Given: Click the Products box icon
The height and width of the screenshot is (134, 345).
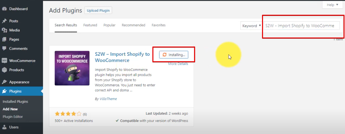Looking at the screenshot, I should point(4,70).
